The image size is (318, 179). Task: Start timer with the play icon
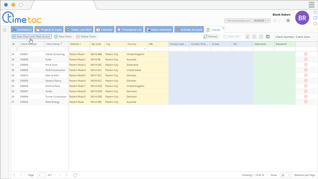(288, 20)
